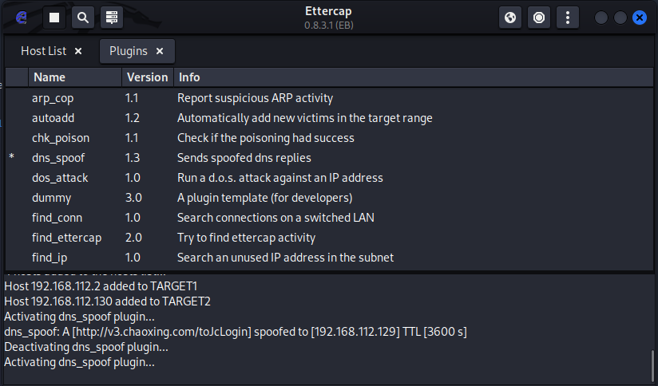
Task: Close the Host List tab
Action: (x=78, y=51)
